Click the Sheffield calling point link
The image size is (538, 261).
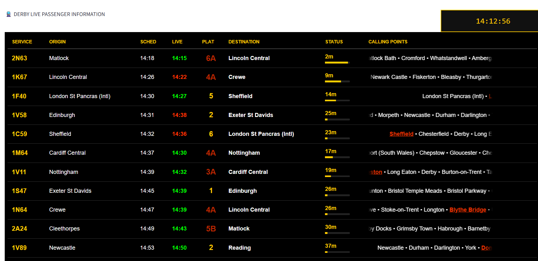point(401,134)
